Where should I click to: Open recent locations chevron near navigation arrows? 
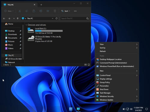click(x=14, y=19)
